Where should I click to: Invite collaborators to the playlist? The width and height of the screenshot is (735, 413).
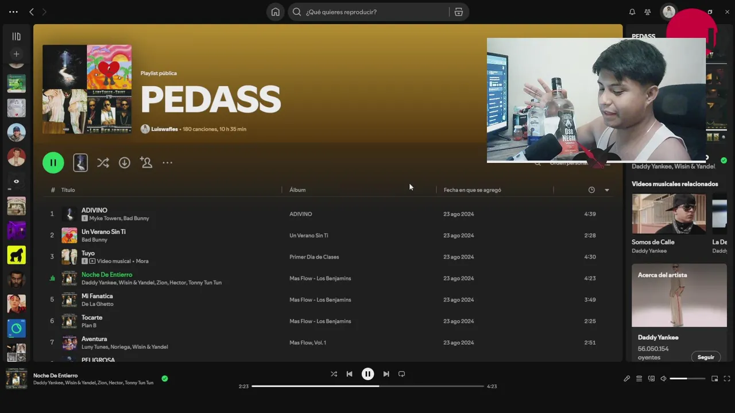point(146,163)
